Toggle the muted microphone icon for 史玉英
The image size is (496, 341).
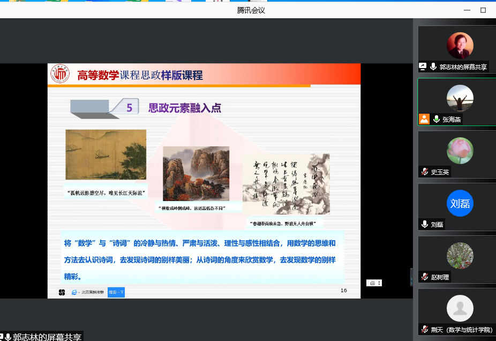(x=424, y=172)
